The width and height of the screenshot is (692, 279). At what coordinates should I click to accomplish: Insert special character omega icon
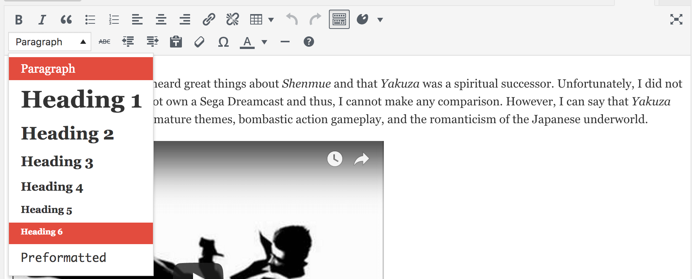tap(223, 42)
